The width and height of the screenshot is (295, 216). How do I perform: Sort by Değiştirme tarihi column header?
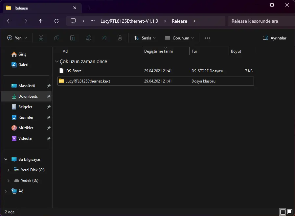pos(166,51)
